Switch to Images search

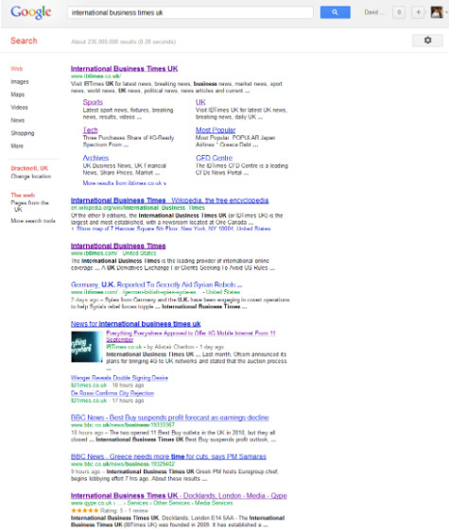coord(20,81)
